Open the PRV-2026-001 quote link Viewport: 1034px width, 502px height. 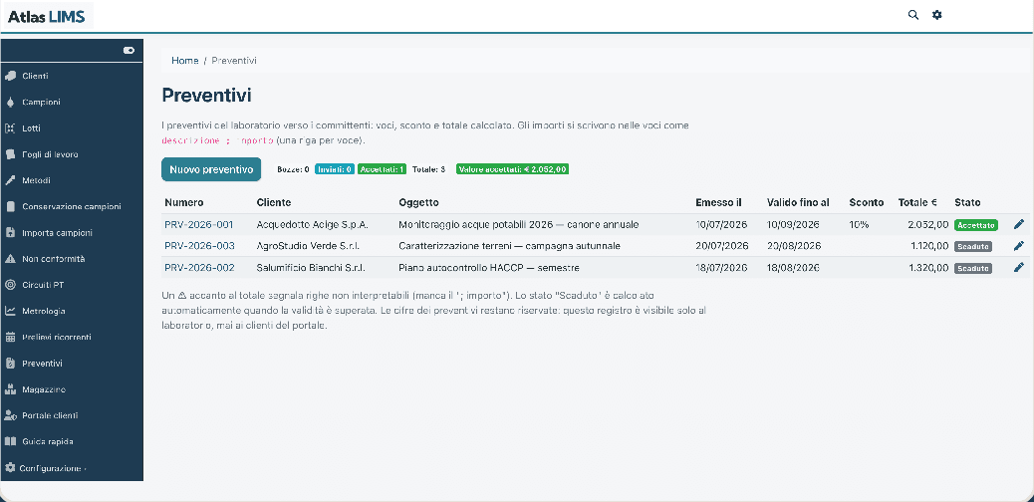pos(199,224)
